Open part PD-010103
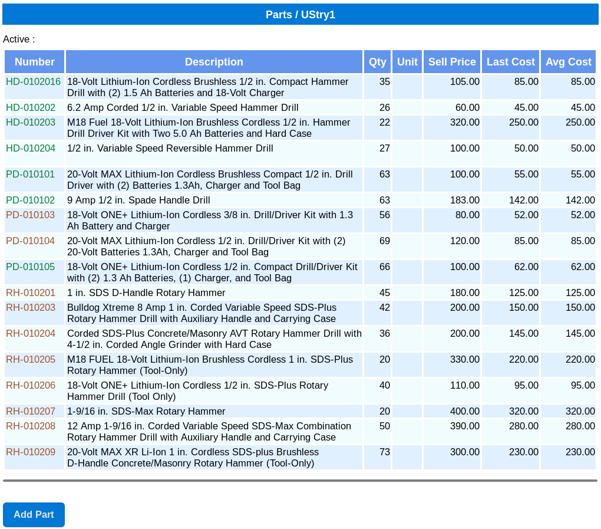The width and height of the screenshot is (601, 529). click(30, 215)
